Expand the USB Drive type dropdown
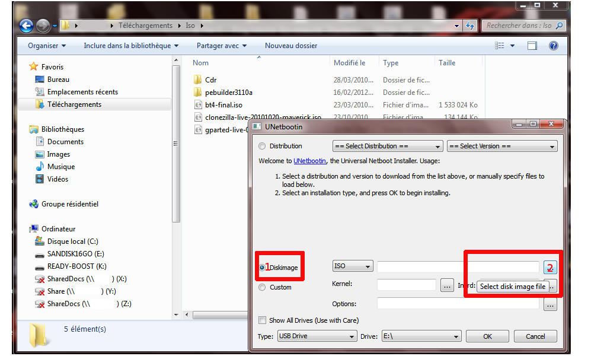This screenshot has height=356, width=607. [317, 336]
